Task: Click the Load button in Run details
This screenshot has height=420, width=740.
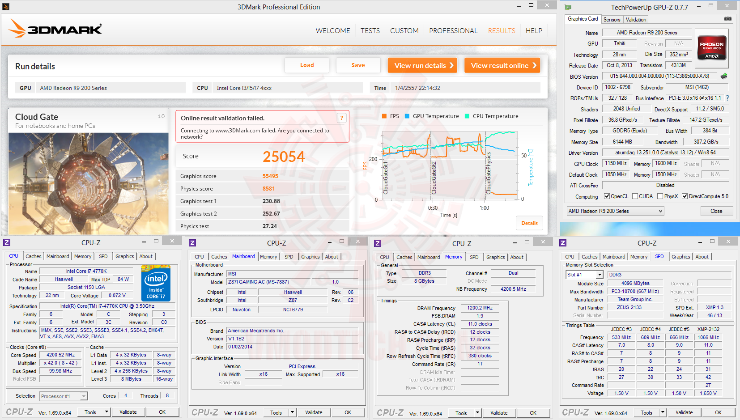Action: pyautogui.click(x=307, y=65)
